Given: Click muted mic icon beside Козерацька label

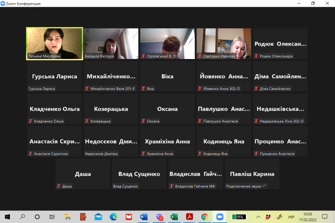Looking at the screenshot, I should tap(87, 121).
